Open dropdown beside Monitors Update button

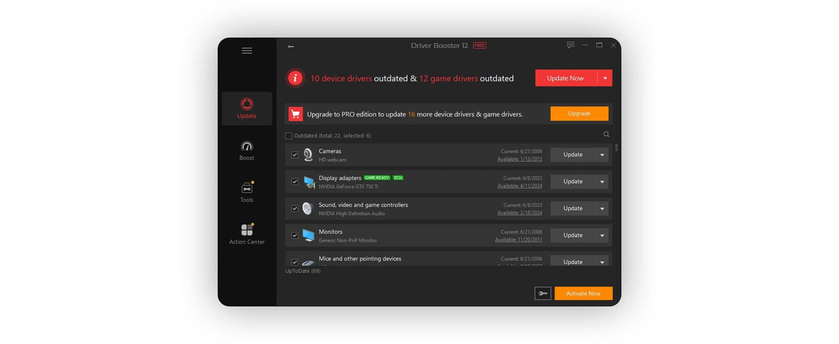tap(602, 235)
